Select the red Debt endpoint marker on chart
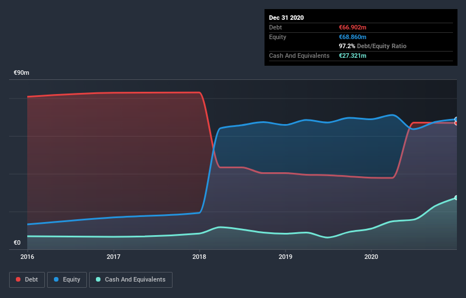Screen dimensions: 466x298 click(456, 123)
